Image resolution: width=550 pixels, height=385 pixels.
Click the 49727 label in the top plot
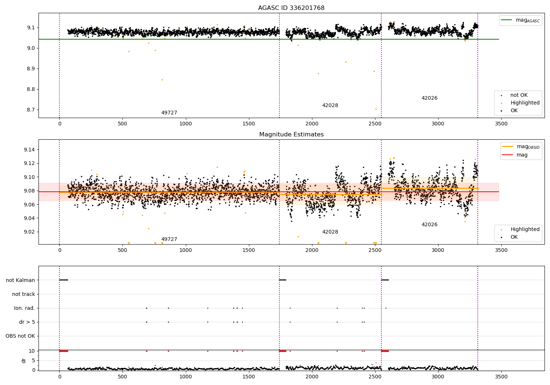click(169, 113)
